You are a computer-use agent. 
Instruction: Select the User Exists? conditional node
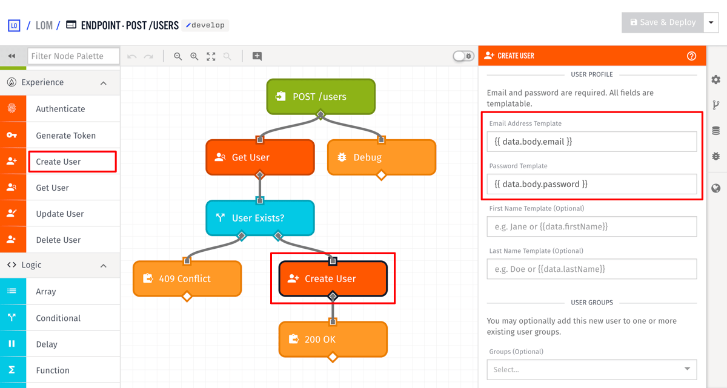point(260,218)
